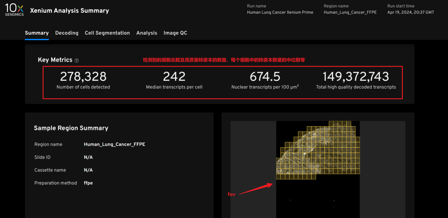Select the ffpe preparation method value

click(88, 183)
